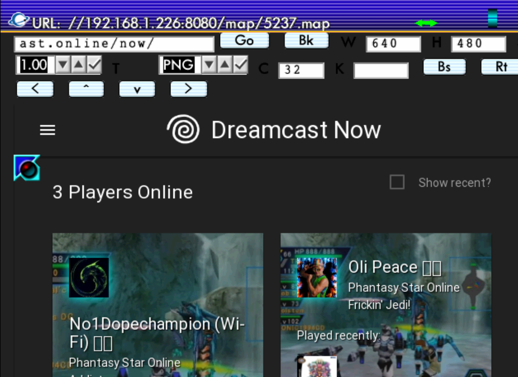The width and height of the screenshot is (518, 377).
Task: Click the "Dreamcast Now" page title
Action: click(296, 129)
